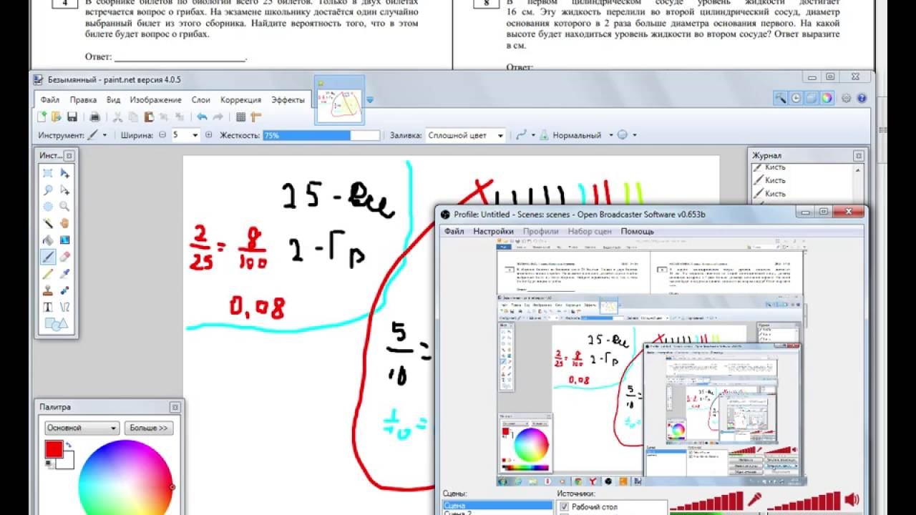
Task: Toggle Рабочий стол source checkbox in OBS
Action: pos(565,506)
